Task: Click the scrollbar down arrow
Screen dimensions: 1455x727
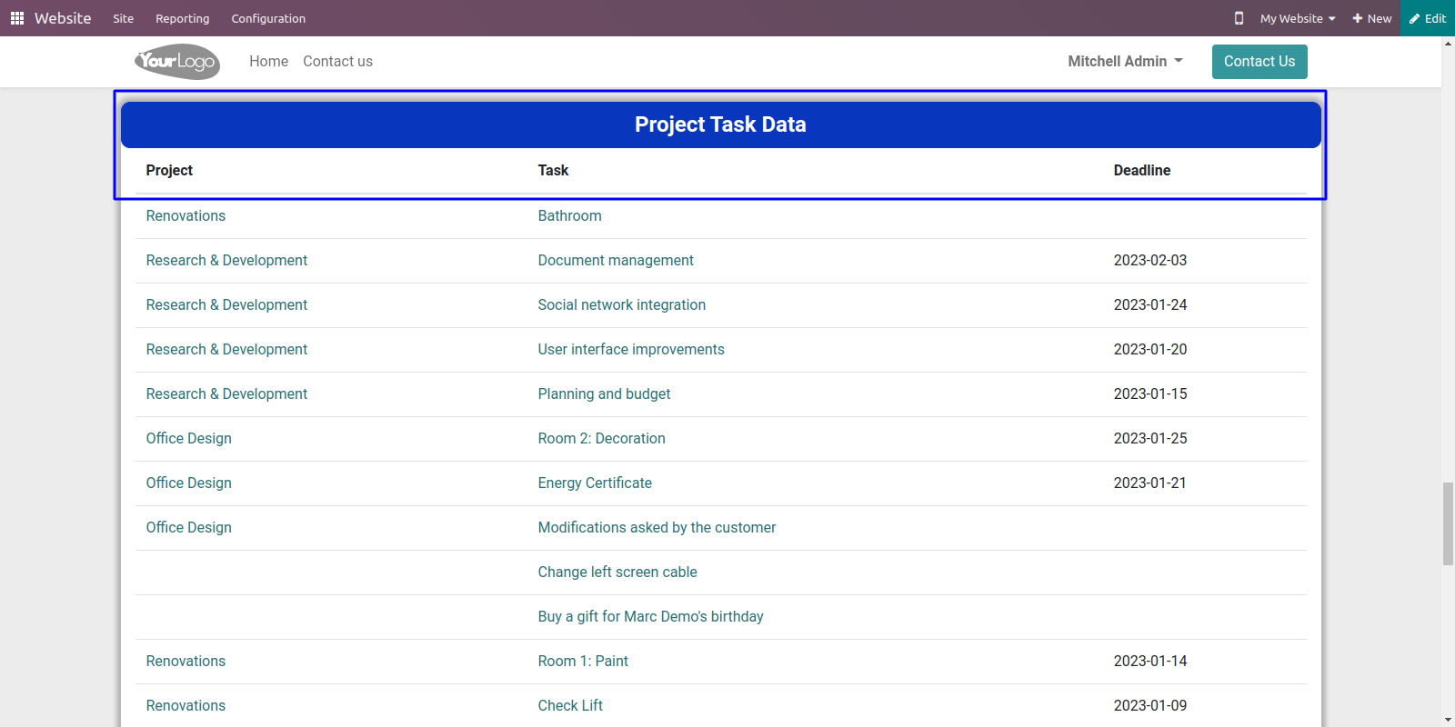Action: tap(1448, 720)
